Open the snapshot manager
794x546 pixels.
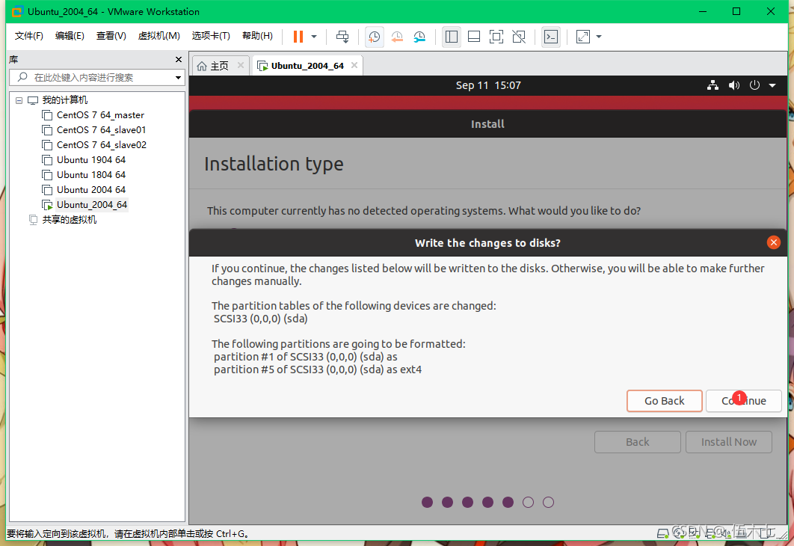pos(419,37)
